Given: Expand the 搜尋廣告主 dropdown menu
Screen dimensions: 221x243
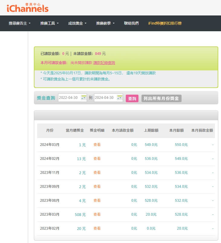Looking at the screenshot, I should tap(20, 23).
